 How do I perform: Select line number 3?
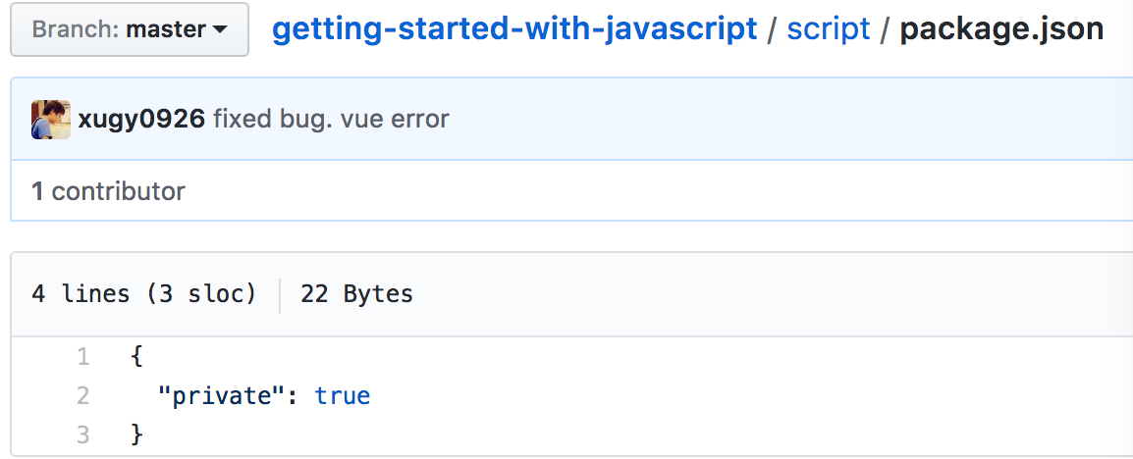[82, 433]
